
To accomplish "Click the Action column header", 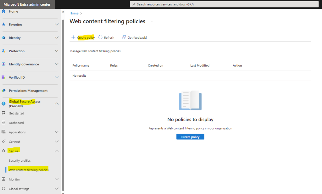I will click(237, 65).
